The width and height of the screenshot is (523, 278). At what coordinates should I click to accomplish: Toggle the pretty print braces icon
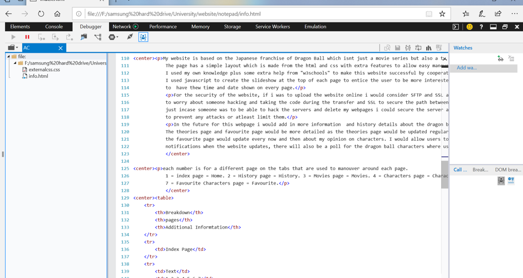point(408,48)
